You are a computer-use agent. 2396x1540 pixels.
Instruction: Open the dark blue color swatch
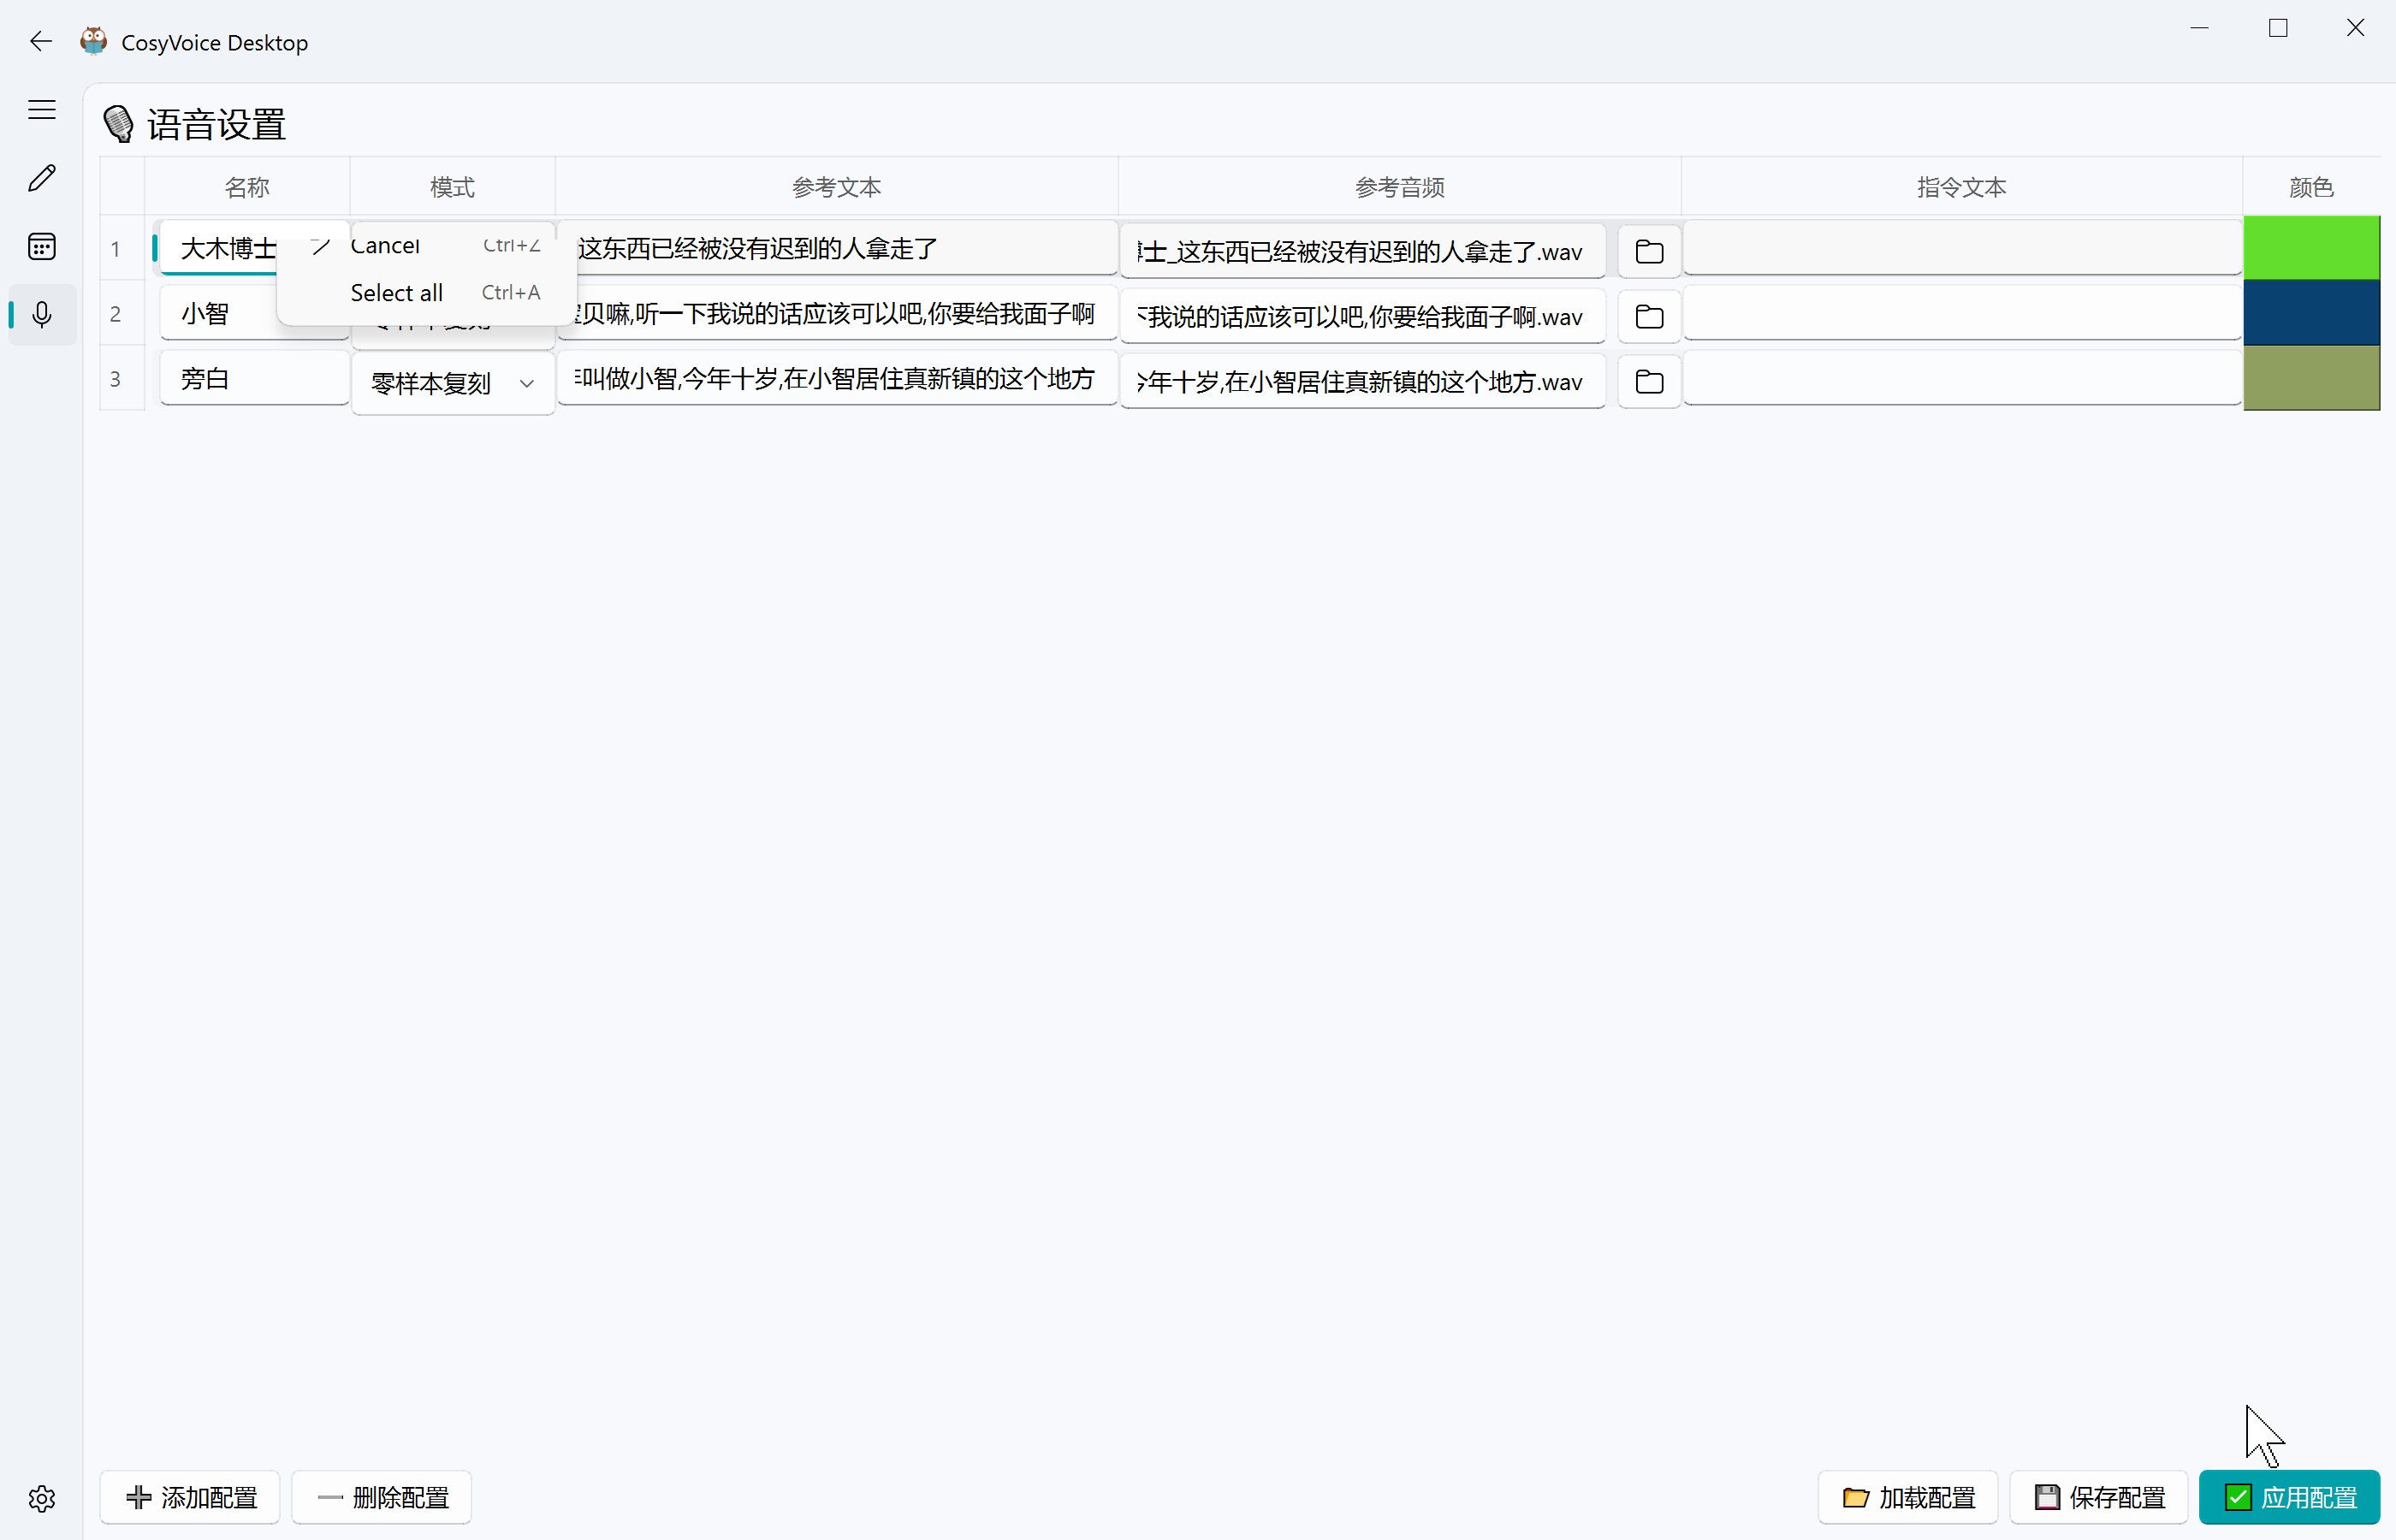[x=2310, y=313]
